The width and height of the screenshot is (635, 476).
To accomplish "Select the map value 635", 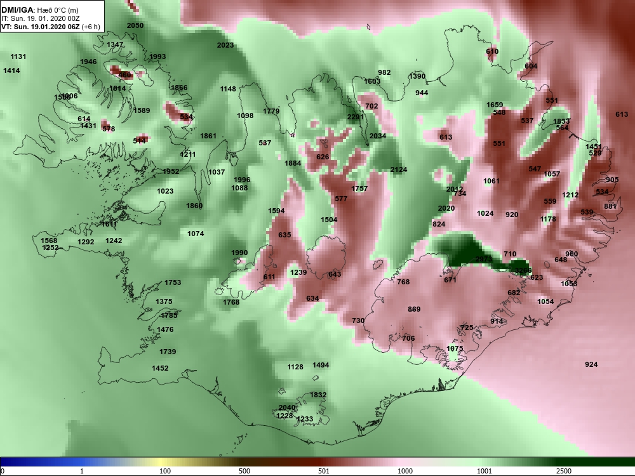I will tap(284, 235).
